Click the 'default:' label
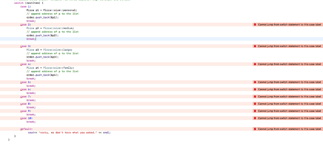This screenshot has height=144, width=323. pyautogui.click(x=26, y=129)
